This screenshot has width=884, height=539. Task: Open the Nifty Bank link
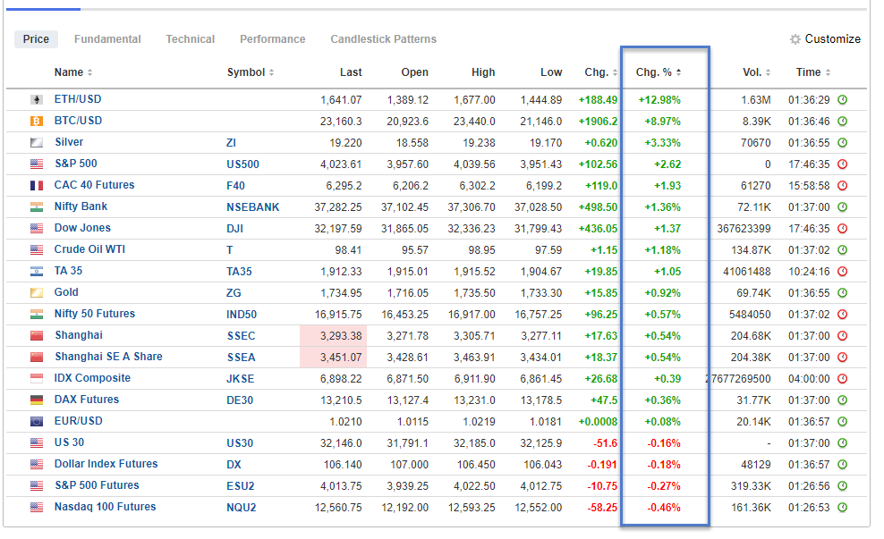coord(81,206)
